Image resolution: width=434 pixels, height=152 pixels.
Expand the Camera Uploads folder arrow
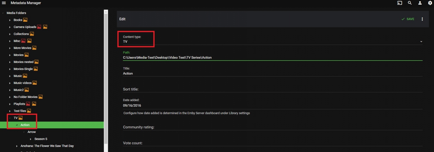(x=10, y=27)
